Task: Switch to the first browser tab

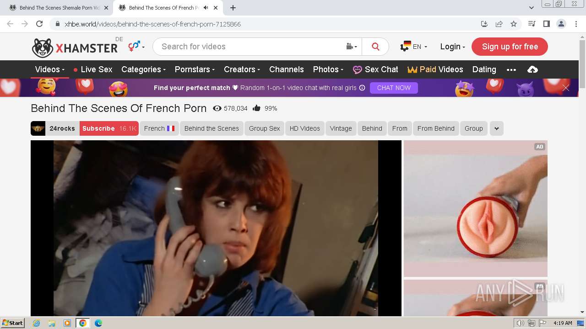Action: [56, 8]
